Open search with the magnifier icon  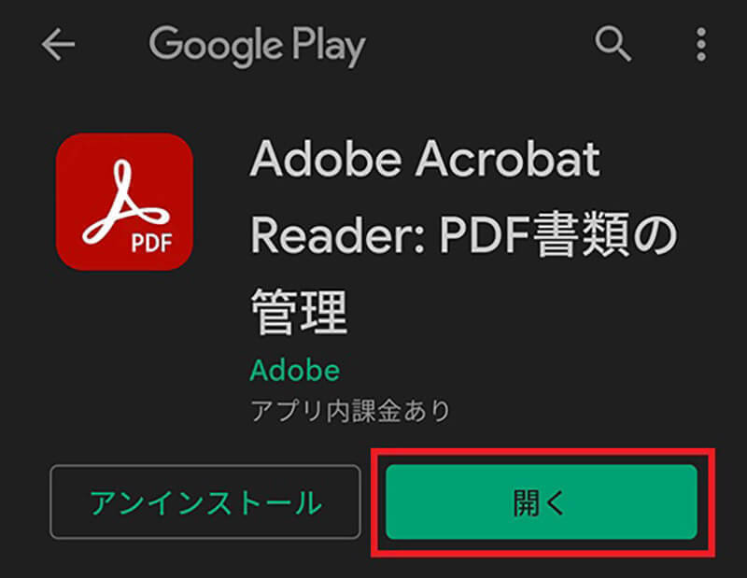(x=613, y=44)
